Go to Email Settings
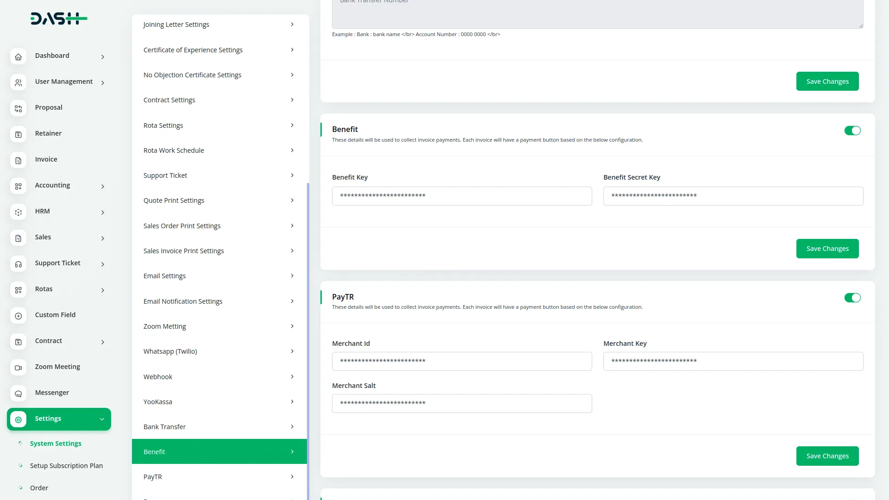Viewport: 889px width, 500px height. click(x=219, y=275)
